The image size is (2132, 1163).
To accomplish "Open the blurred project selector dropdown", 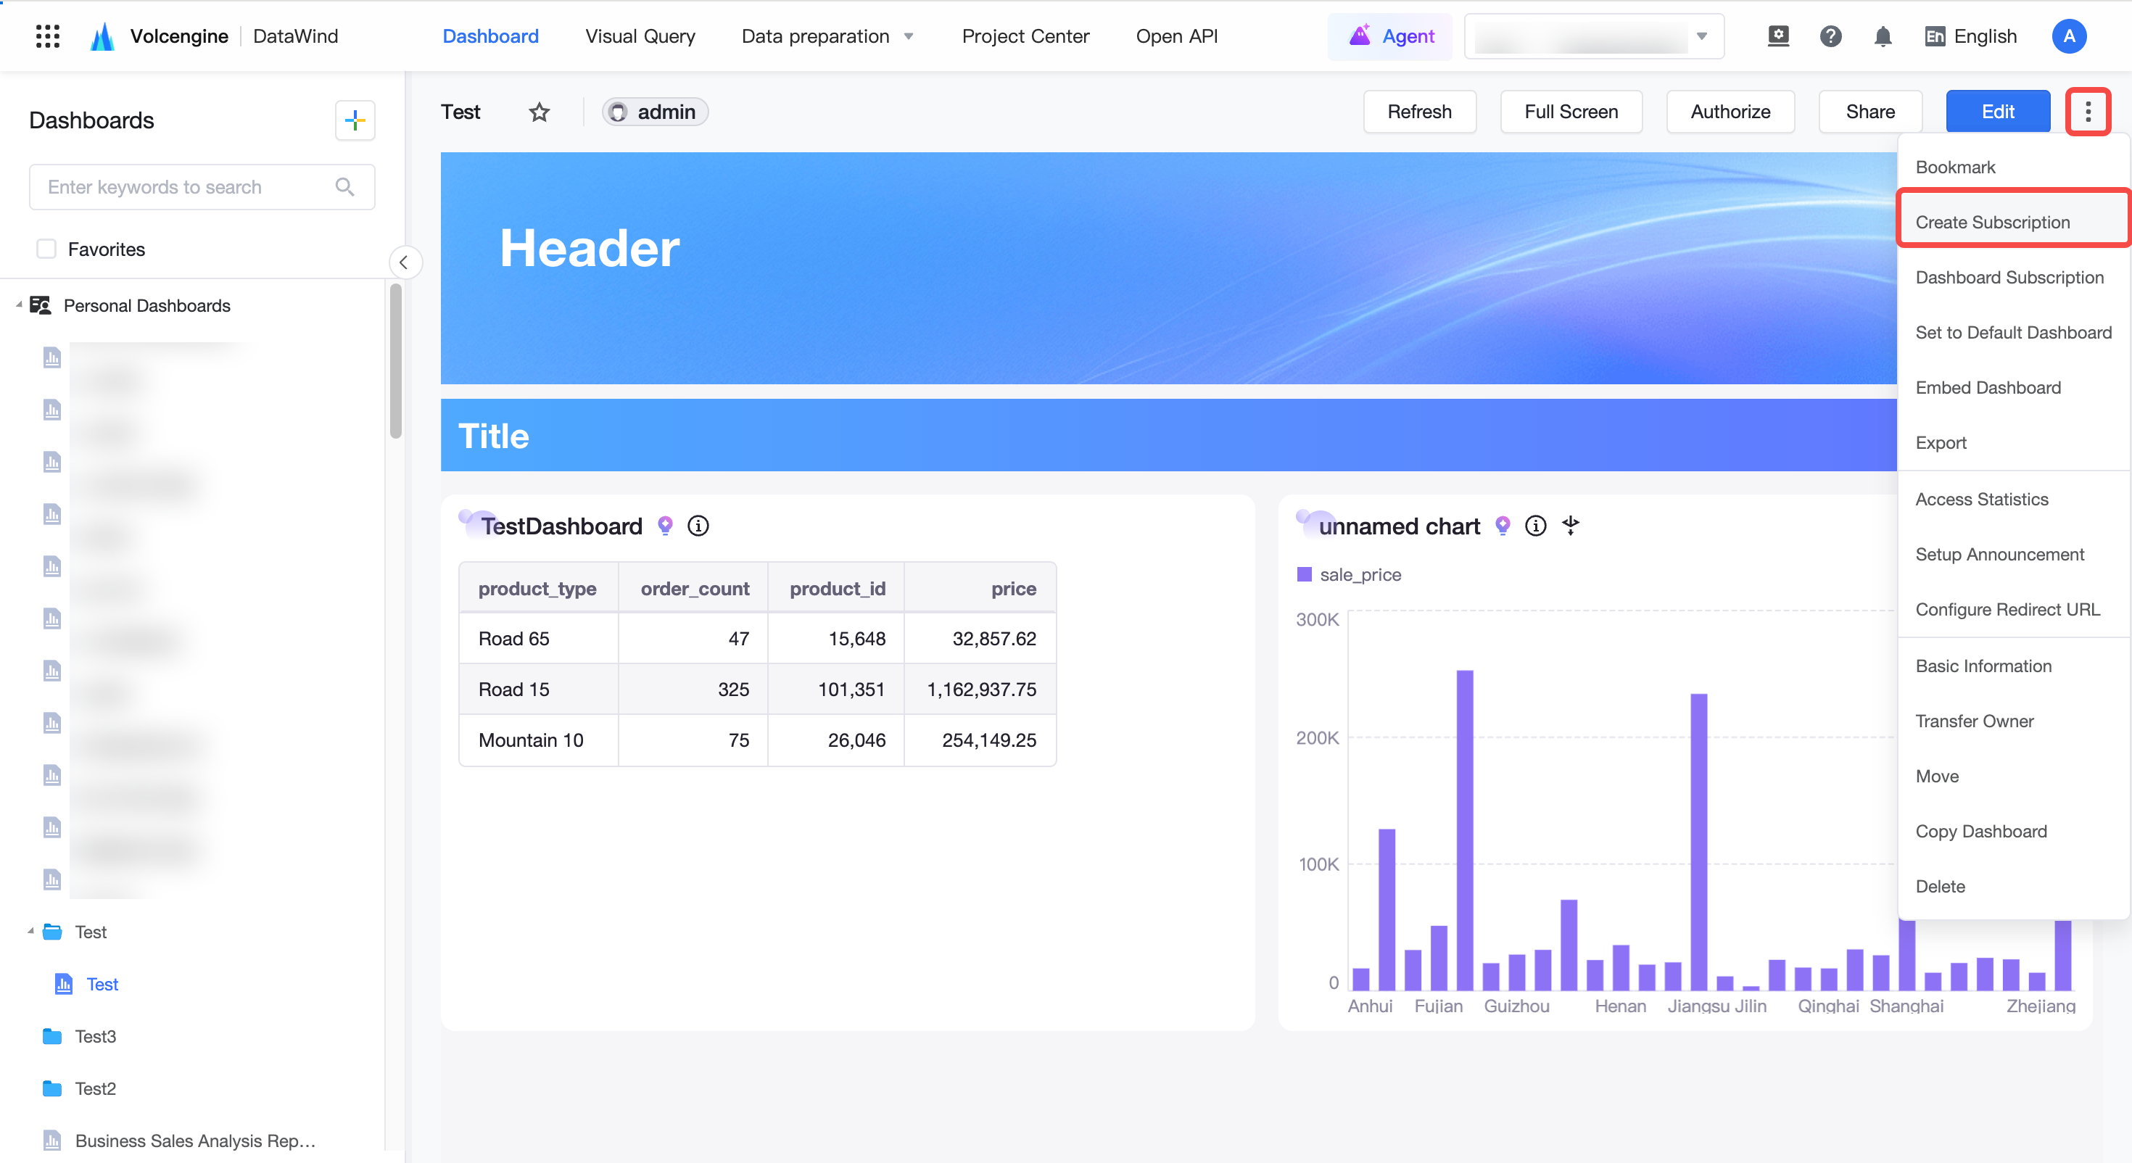I will [x=1593, y=36].
